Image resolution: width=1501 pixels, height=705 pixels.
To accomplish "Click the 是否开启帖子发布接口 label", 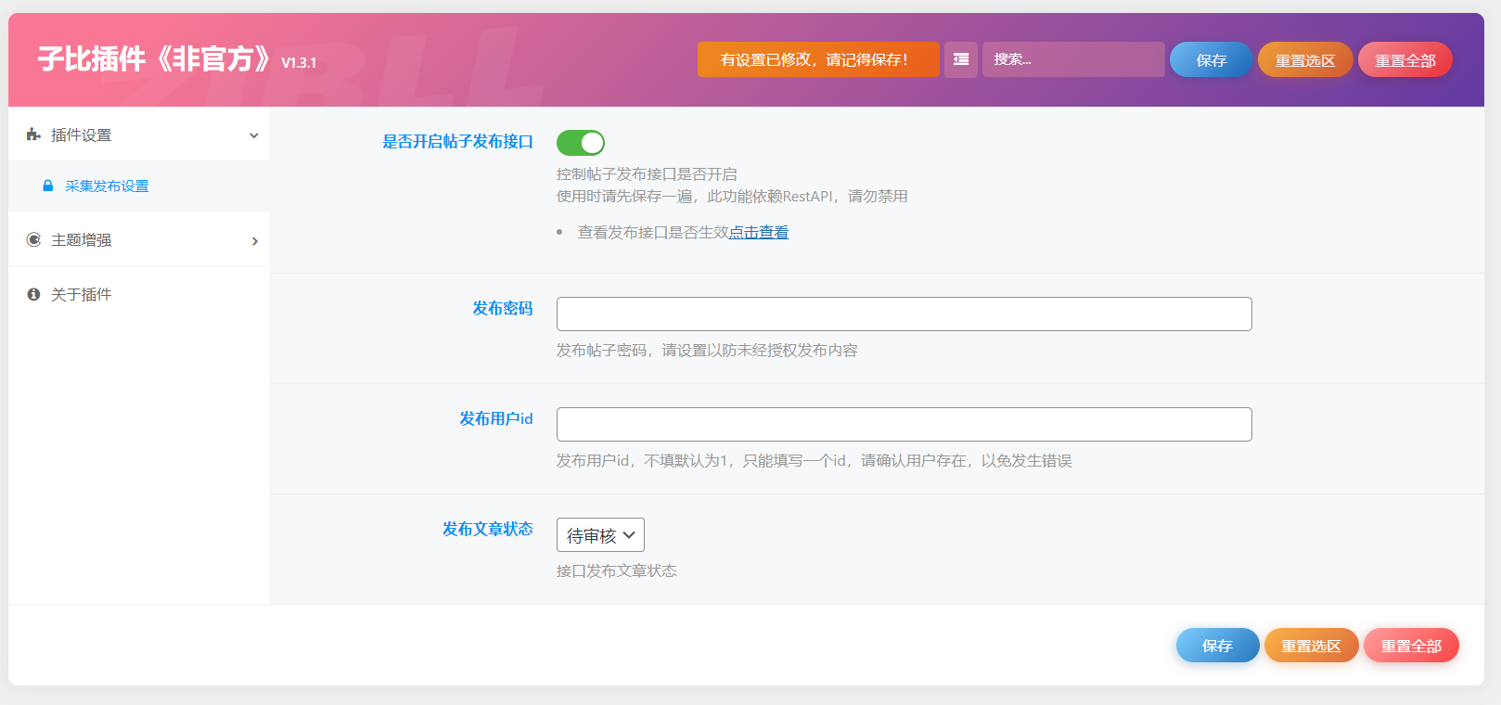I will pyautogui.click(x=458, y=142).
